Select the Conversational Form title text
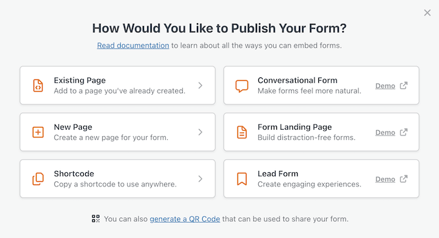 [x=298, y=80]
